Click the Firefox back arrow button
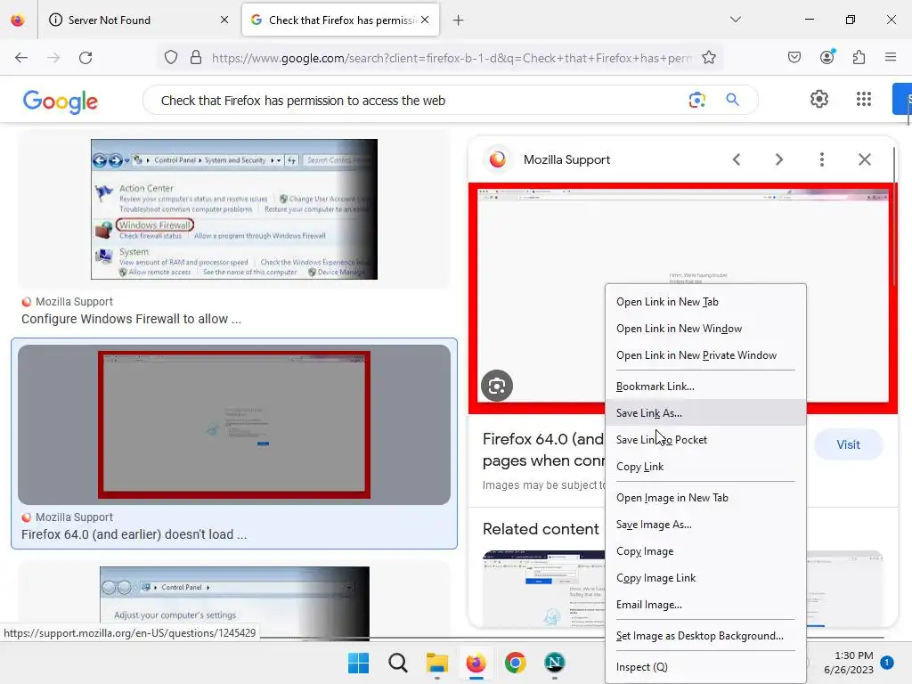This screenshot has width=912, height=684. pyautogui.click(x=21, y=58)
